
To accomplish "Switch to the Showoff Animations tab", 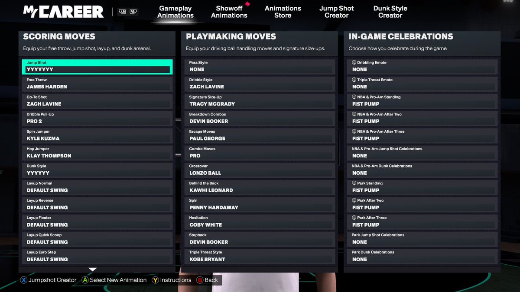I will [229, 12].
